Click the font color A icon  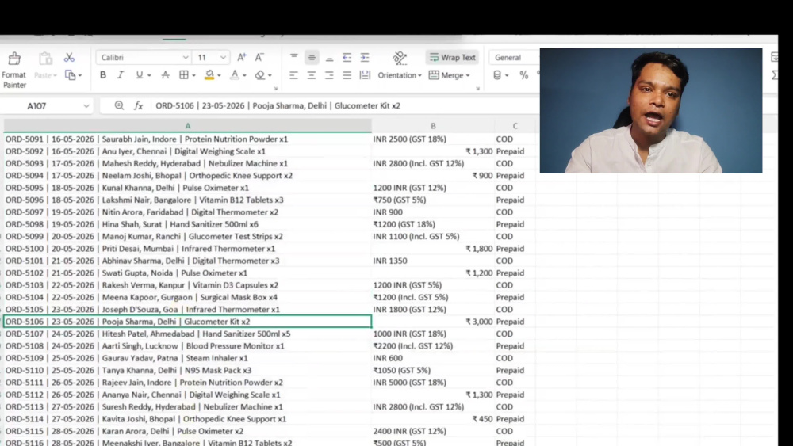coord(234,75)
